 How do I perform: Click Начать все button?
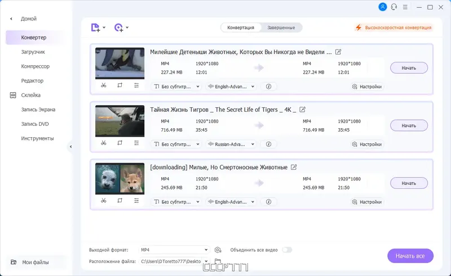(x=410, y=256)
